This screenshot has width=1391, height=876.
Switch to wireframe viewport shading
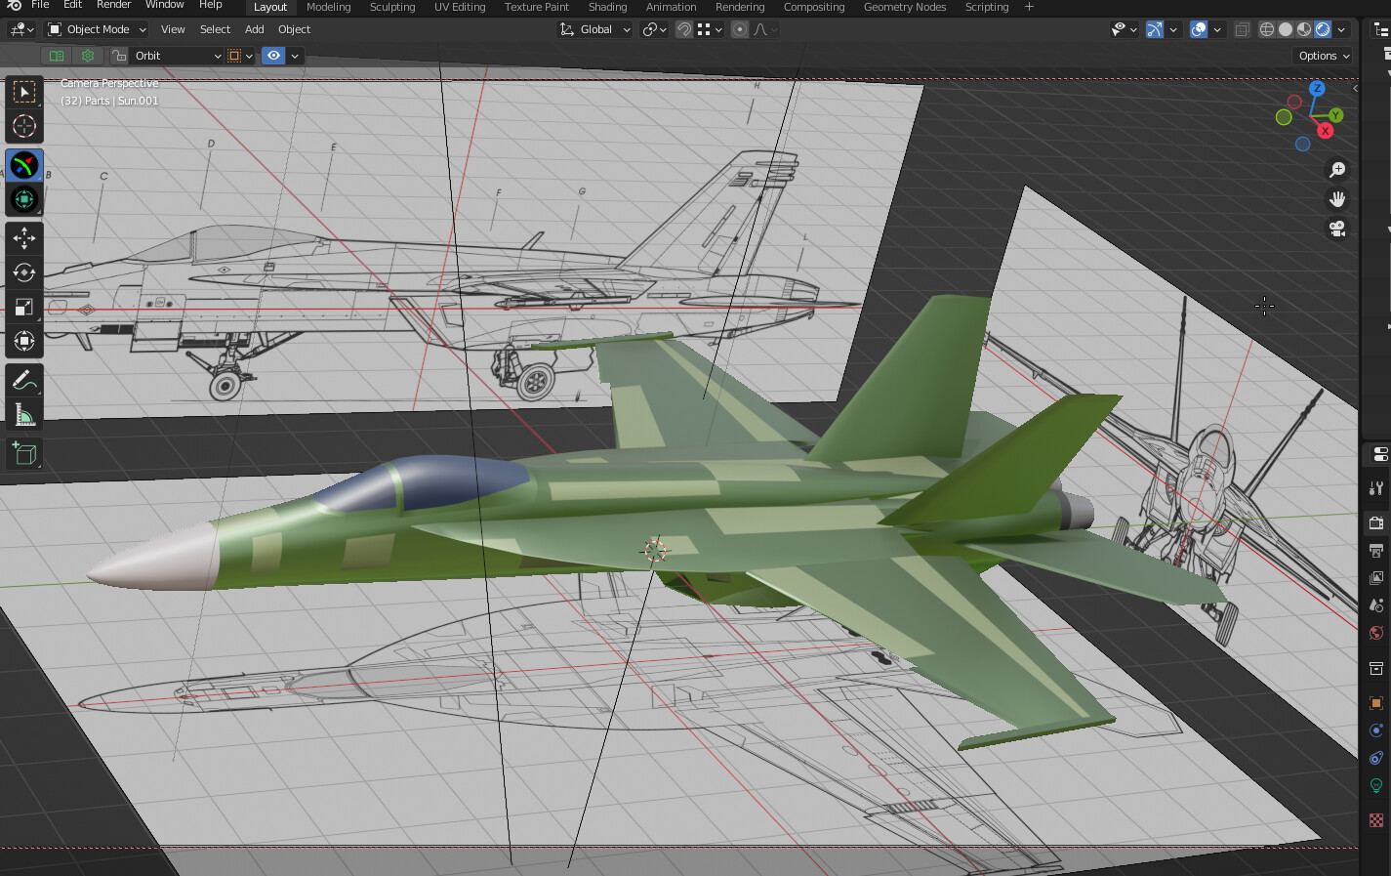point(1267,29)
